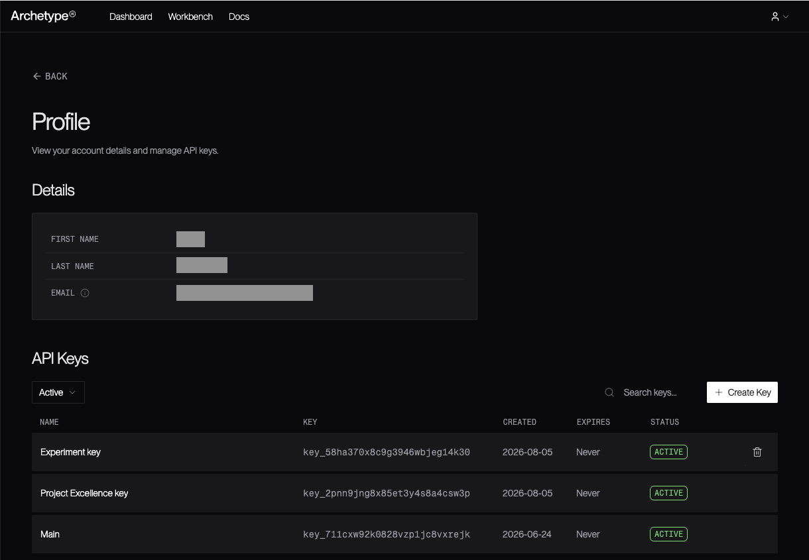Click the FIRST NAME label
Image resolution: width=809 pixels, height=560 pixels.
tap(75, 239)
